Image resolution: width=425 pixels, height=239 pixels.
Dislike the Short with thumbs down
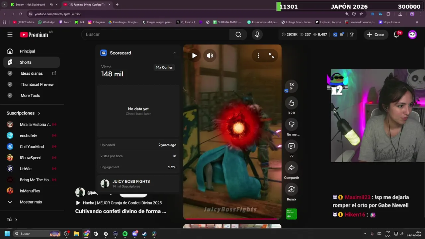point(292,124)
